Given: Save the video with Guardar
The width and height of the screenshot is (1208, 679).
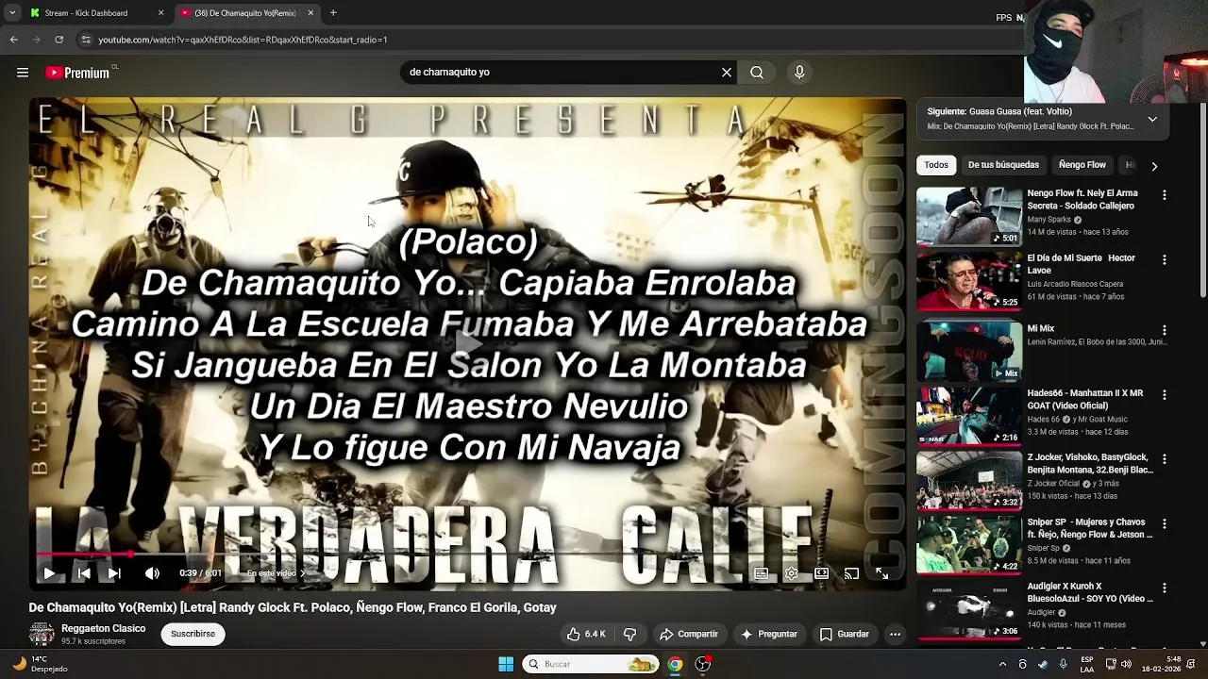Looking at the screenshot, I should (x=844, y=635).
